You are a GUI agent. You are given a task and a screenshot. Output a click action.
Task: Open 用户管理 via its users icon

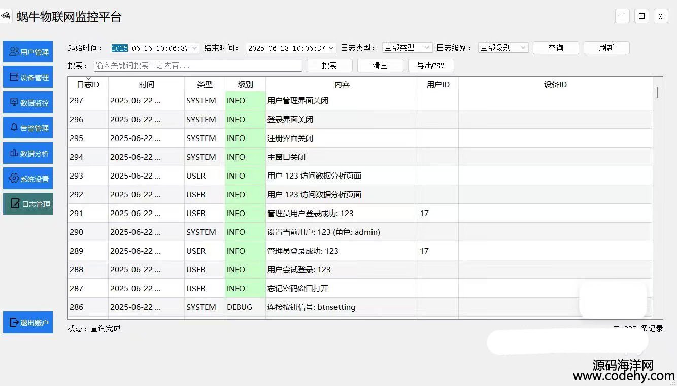(x=14, y=52)
